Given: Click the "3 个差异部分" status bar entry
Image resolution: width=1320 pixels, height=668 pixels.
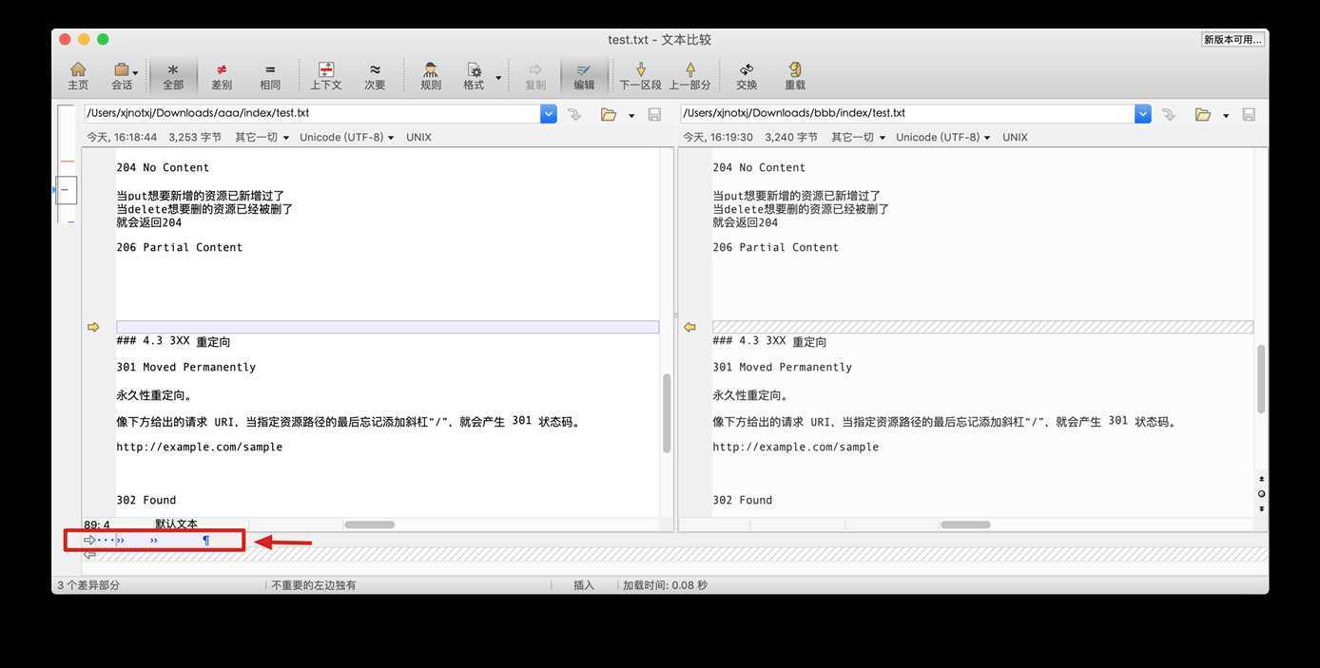Looking at the screenshot, I should (x=88, y=585).
